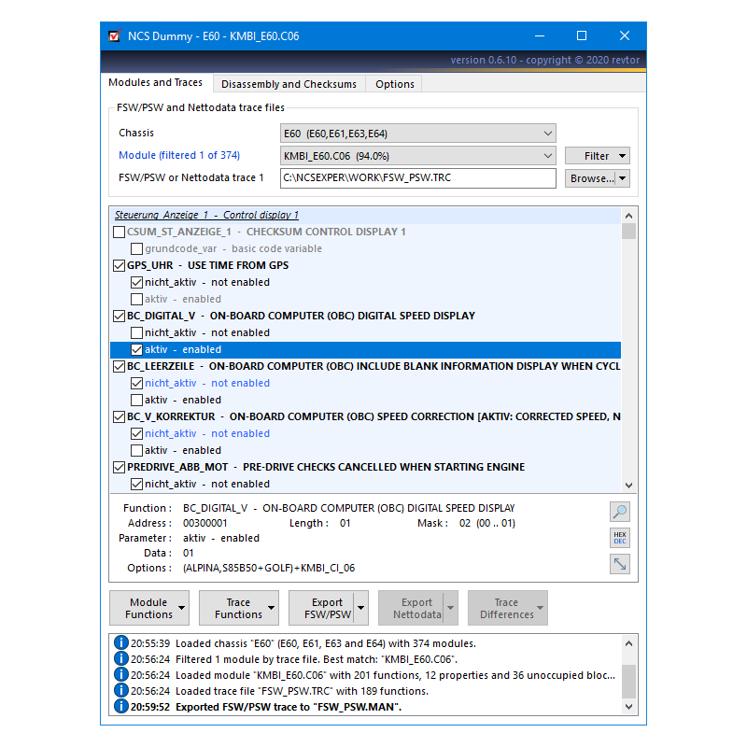Click NCS Dummy app icon in title bar

(x=114, y=35)
